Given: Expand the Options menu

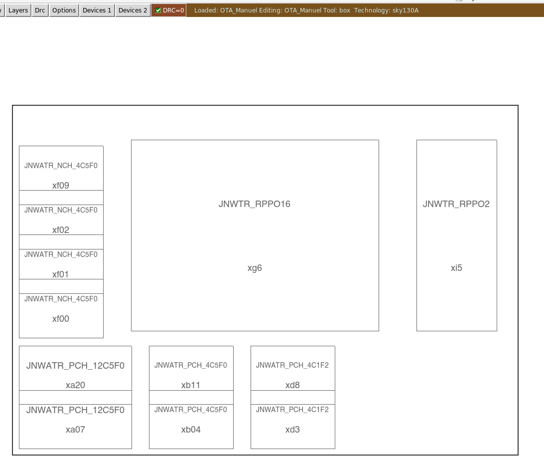Looking at the screenshot, I should point(64,10).
